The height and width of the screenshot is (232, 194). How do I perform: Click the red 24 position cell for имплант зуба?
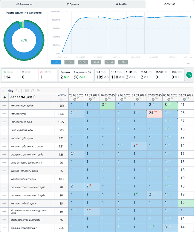tap(154, 113)
